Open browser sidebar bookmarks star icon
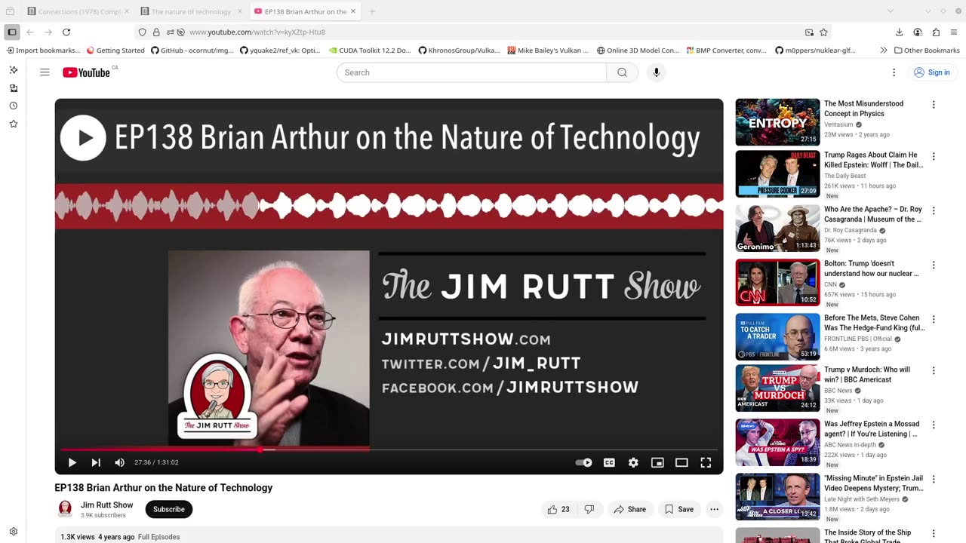This screenshot has width=966, height=543. [13, 124]
